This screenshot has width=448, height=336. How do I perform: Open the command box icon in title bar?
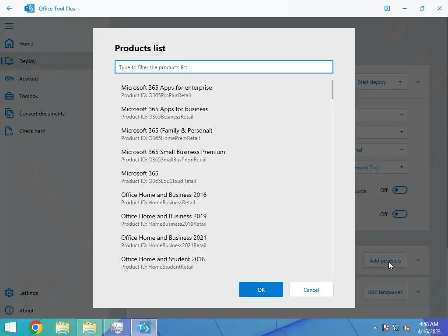(x=387, y=8)
